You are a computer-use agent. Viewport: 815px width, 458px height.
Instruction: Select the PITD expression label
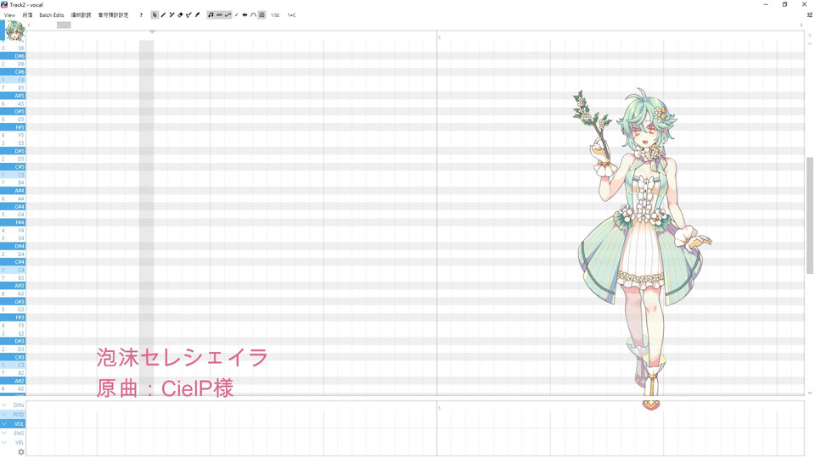click(18, 415)
